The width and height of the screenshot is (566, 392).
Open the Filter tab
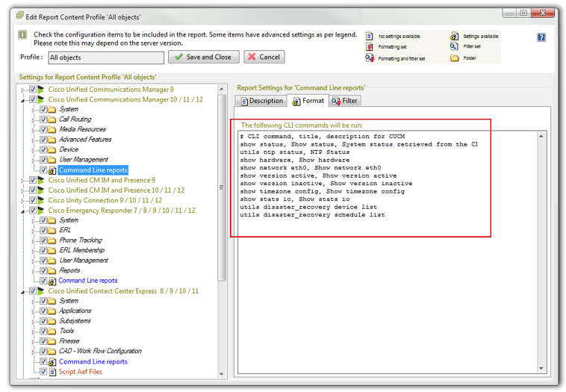(345, 101)
